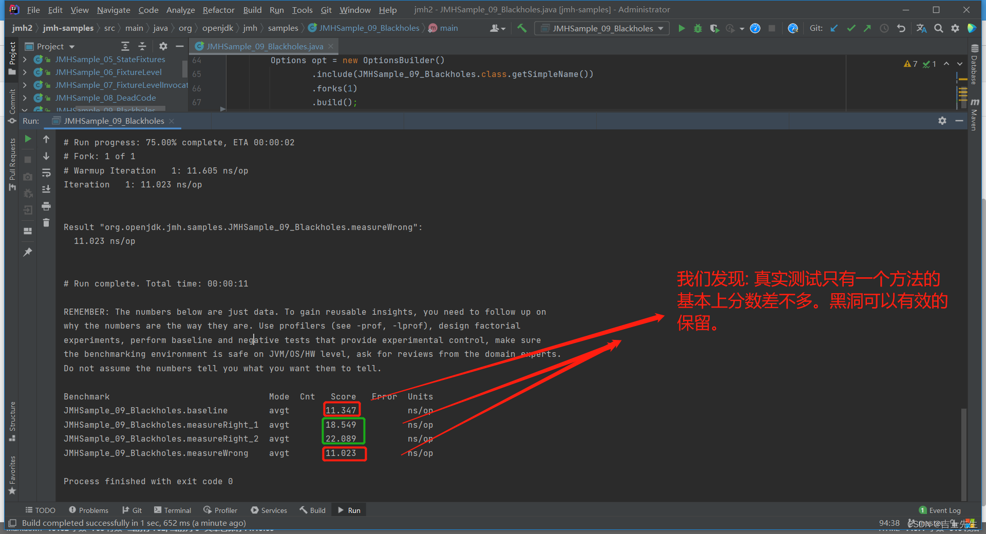Go to previous highlighted error arrow
The width and height of the screenshot is (986, 534).
pyautogui.click(x=946, y=64)
